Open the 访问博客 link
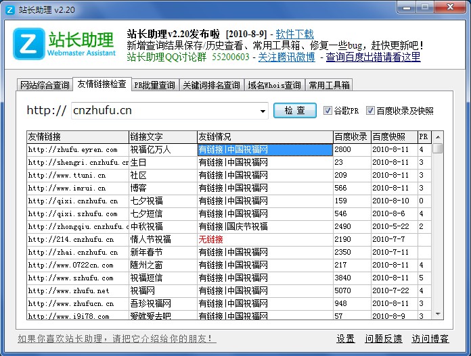 430,338
